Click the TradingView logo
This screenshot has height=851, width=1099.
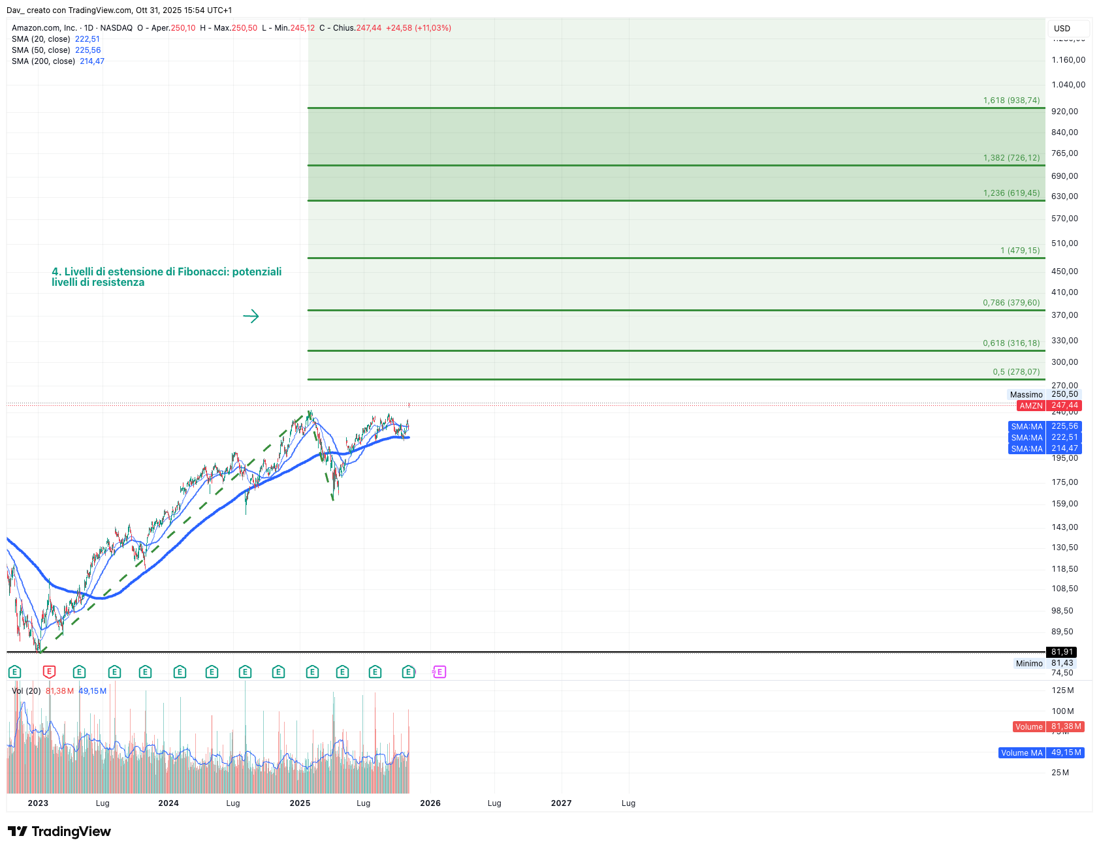[x=59, y=831]
